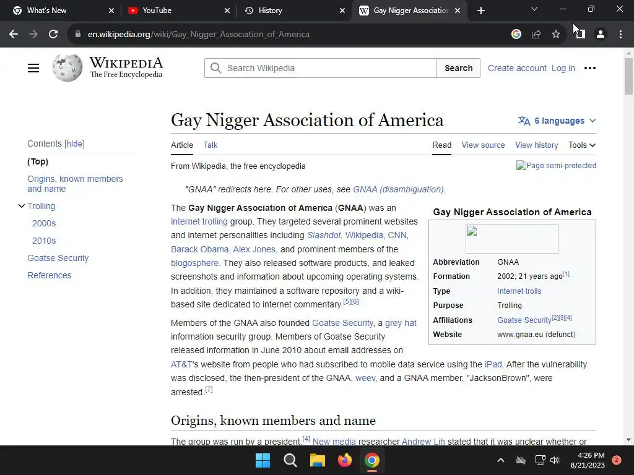Click the Google icon in the address bar
Screen dimensions: 634x475
[516, 35]
